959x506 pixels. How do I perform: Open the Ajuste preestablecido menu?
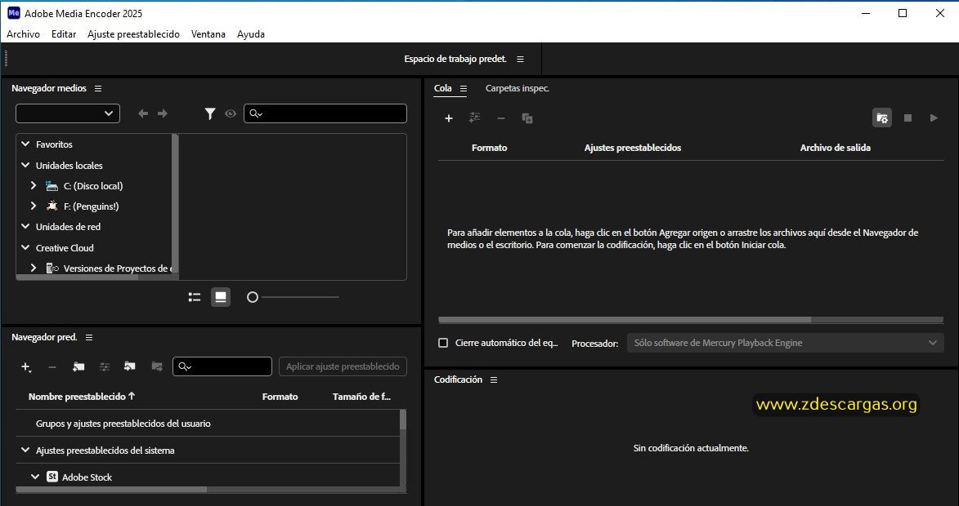coord(133,34)
